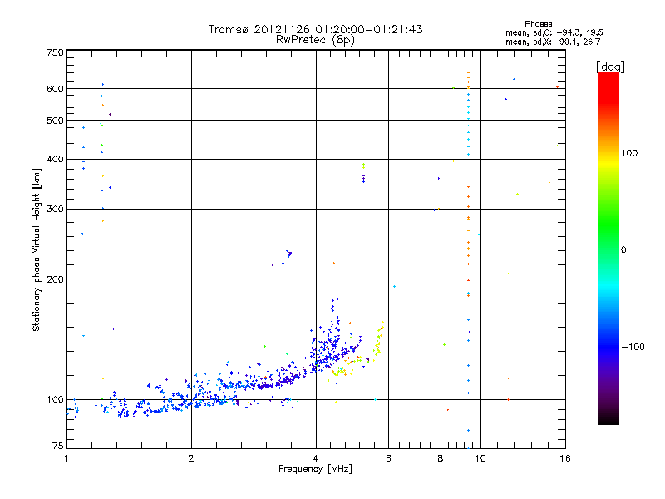This screenshot has height=499, width=665.
Task: Click the "Stationary phase Virtual Height [km]" axis label
Action: click(37, 250)
